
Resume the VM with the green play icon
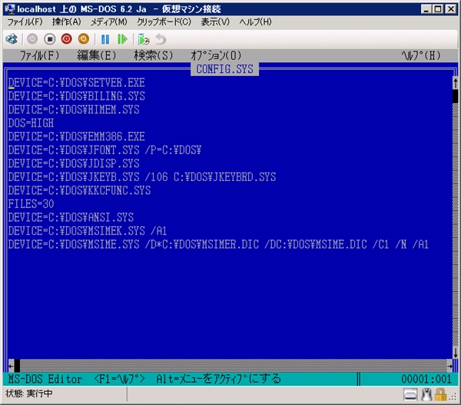(122, 39)
